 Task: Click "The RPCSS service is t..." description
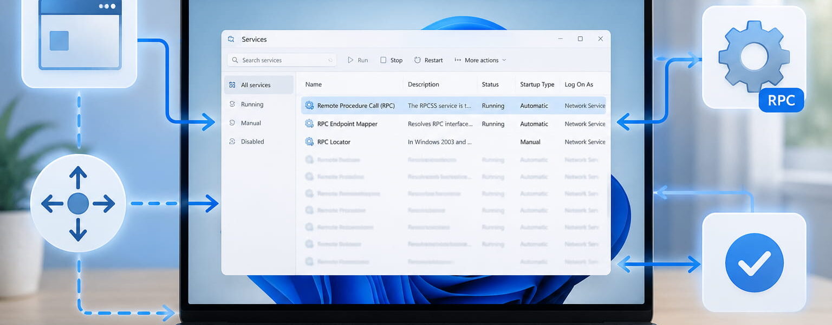click(x=440, y=106)
